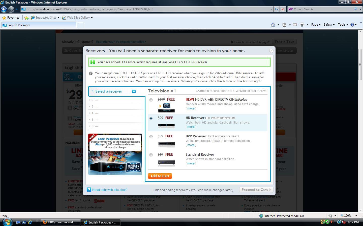
Task: Click 'more' link under Standard Receiver
Action: 191,163
